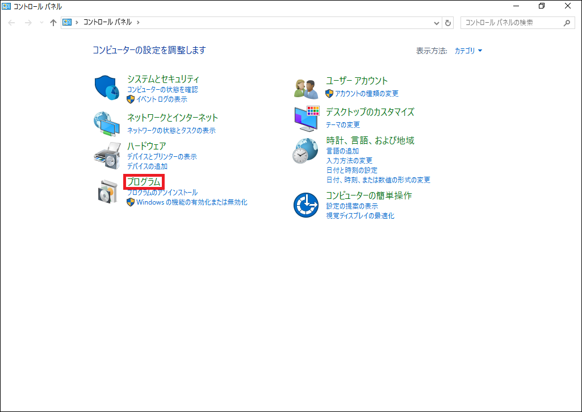
Task: Open the システムとセキュリティ shield icon
Action: tap(107, 88)
